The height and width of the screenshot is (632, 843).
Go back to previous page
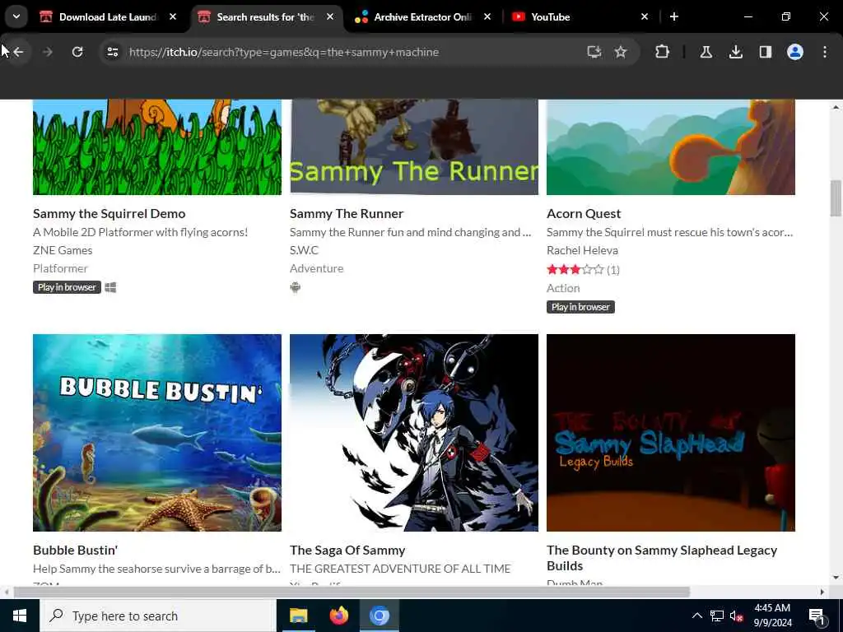tap(18, 52)
